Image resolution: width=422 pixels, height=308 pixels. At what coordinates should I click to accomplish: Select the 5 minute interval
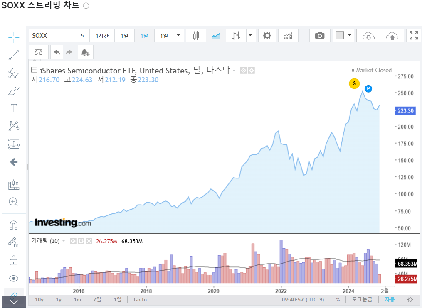[82, 35]
